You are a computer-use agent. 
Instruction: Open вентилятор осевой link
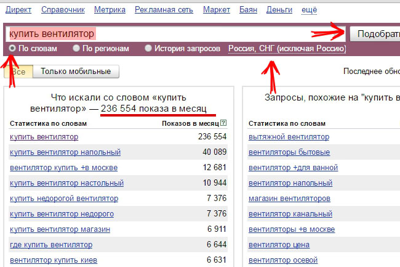point(283,260)
